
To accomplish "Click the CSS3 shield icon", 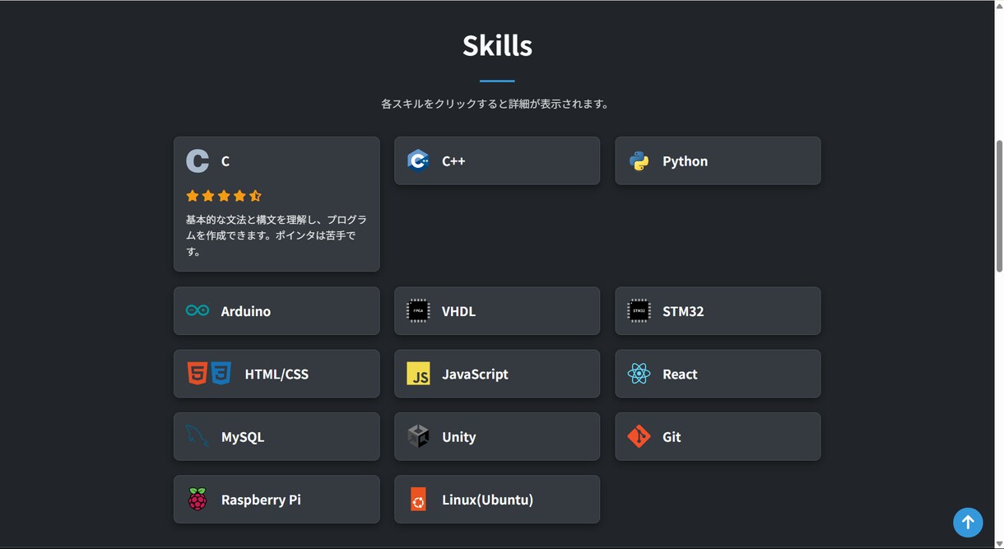I will pyautogui.click(x=221, y=374).
